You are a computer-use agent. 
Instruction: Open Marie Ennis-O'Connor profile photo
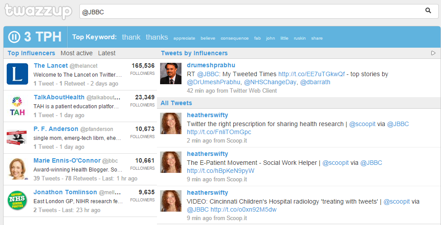click(x=17, y=169)
